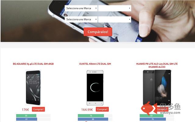Select the Oukitel K6000 phone image

[95, 88]
